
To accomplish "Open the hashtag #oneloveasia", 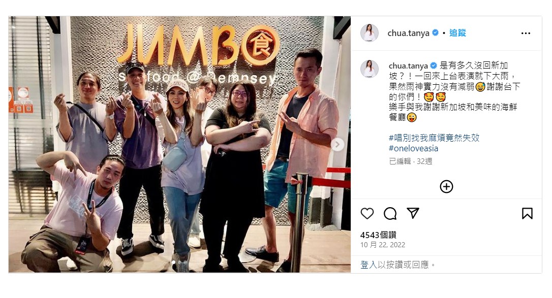I will pyautogui.click(x=413, y=148).
